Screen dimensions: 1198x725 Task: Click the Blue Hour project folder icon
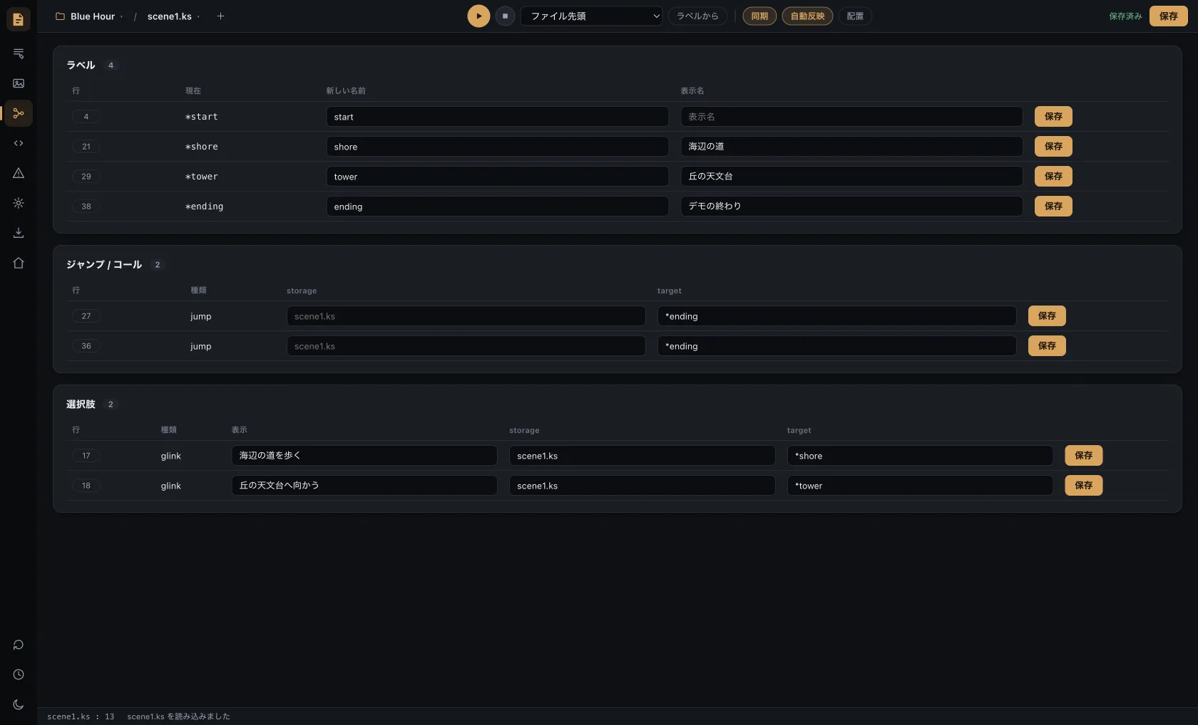click(x=61, y=16)
